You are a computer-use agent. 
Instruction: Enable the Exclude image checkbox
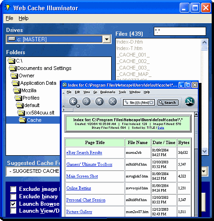click(x=13, y=189)
